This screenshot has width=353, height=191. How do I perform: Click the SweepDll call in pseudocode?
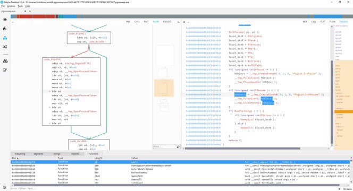click(246, 128)
